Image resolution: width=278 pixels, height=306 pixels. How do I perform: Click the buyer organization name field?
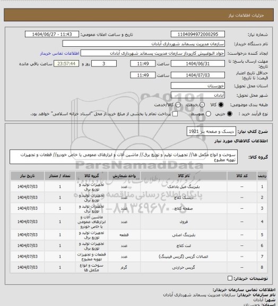point(143,44)
